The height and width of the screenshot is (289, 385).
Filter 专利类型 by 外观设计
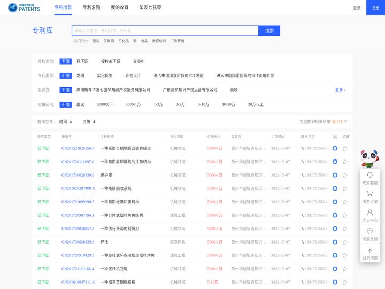133,75
